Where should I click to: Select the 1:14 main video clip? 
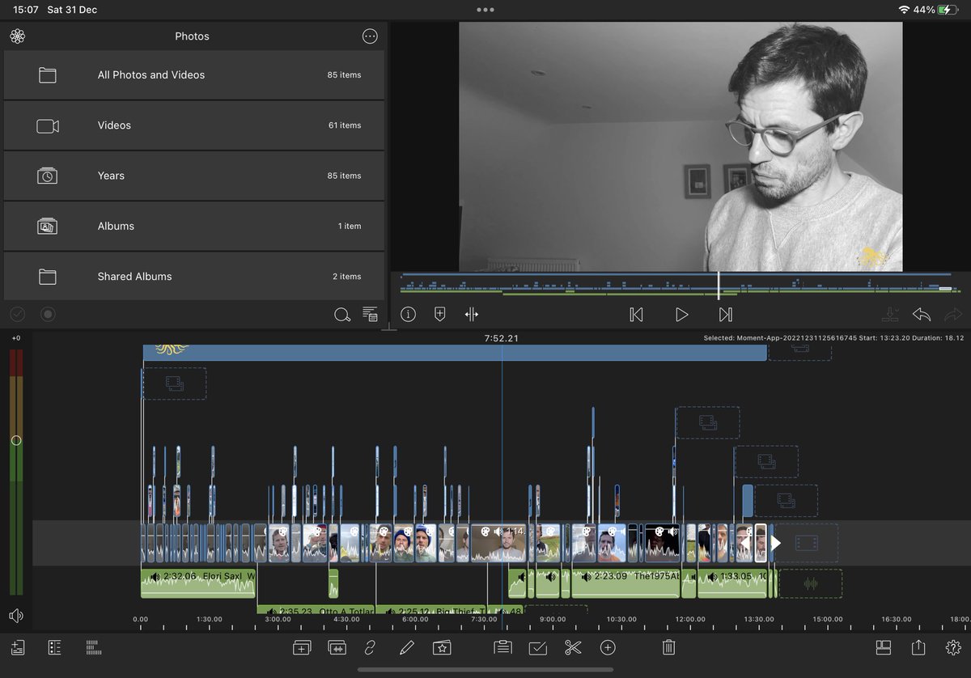click(x=498, y=543)
